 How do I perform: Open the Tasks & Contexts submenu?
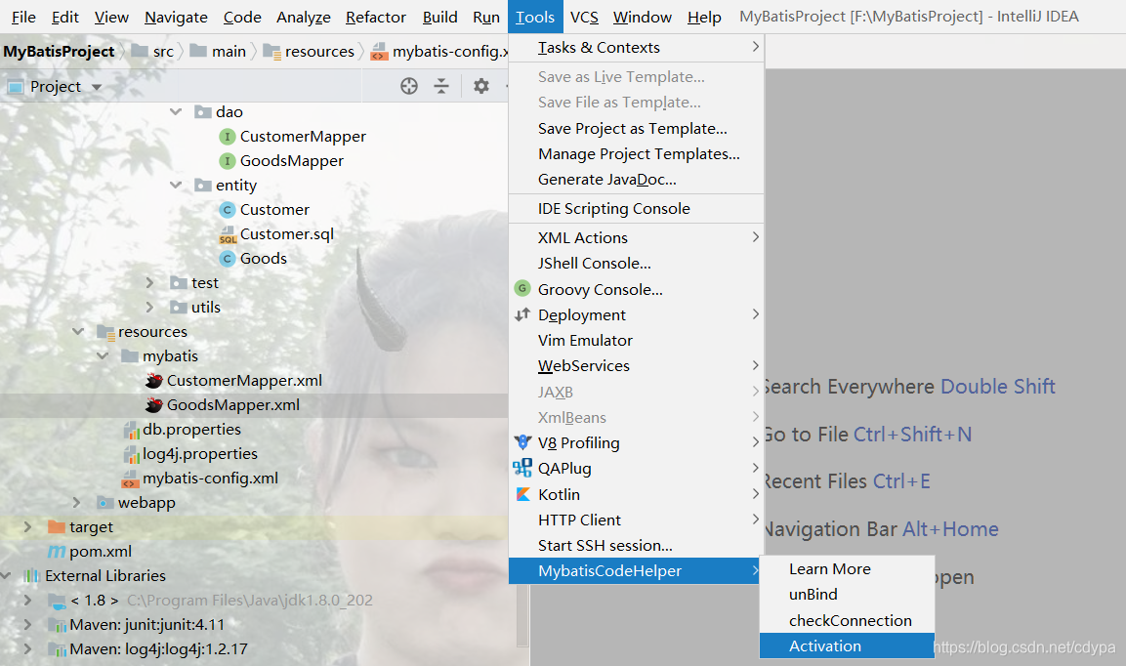(x=637, y=48)
